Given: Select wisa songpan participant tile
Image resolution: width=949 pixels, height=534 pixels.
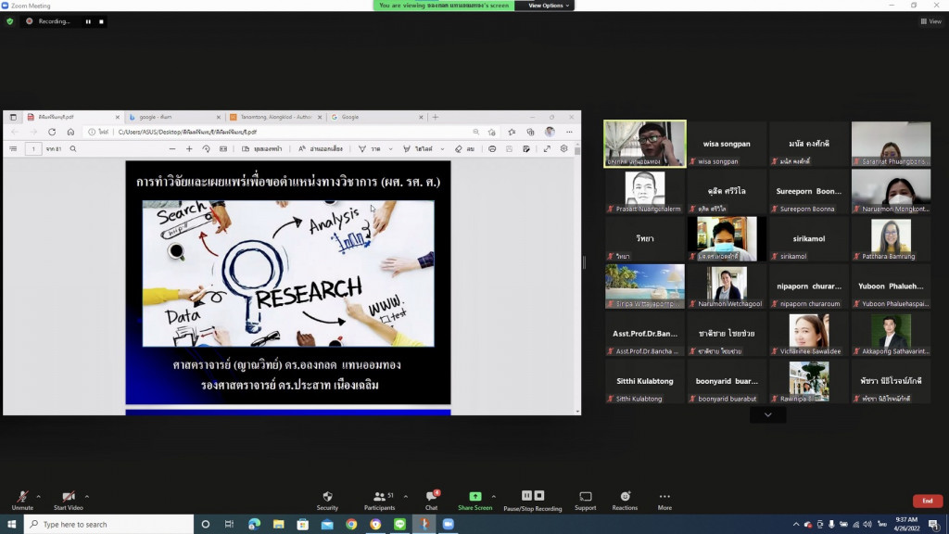Looking at the screenshot, I should (727, 145).
